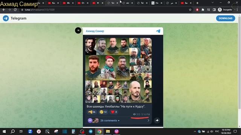The image size is (241, 135).
Task: Reload the current page
Action: pos(15,10)
